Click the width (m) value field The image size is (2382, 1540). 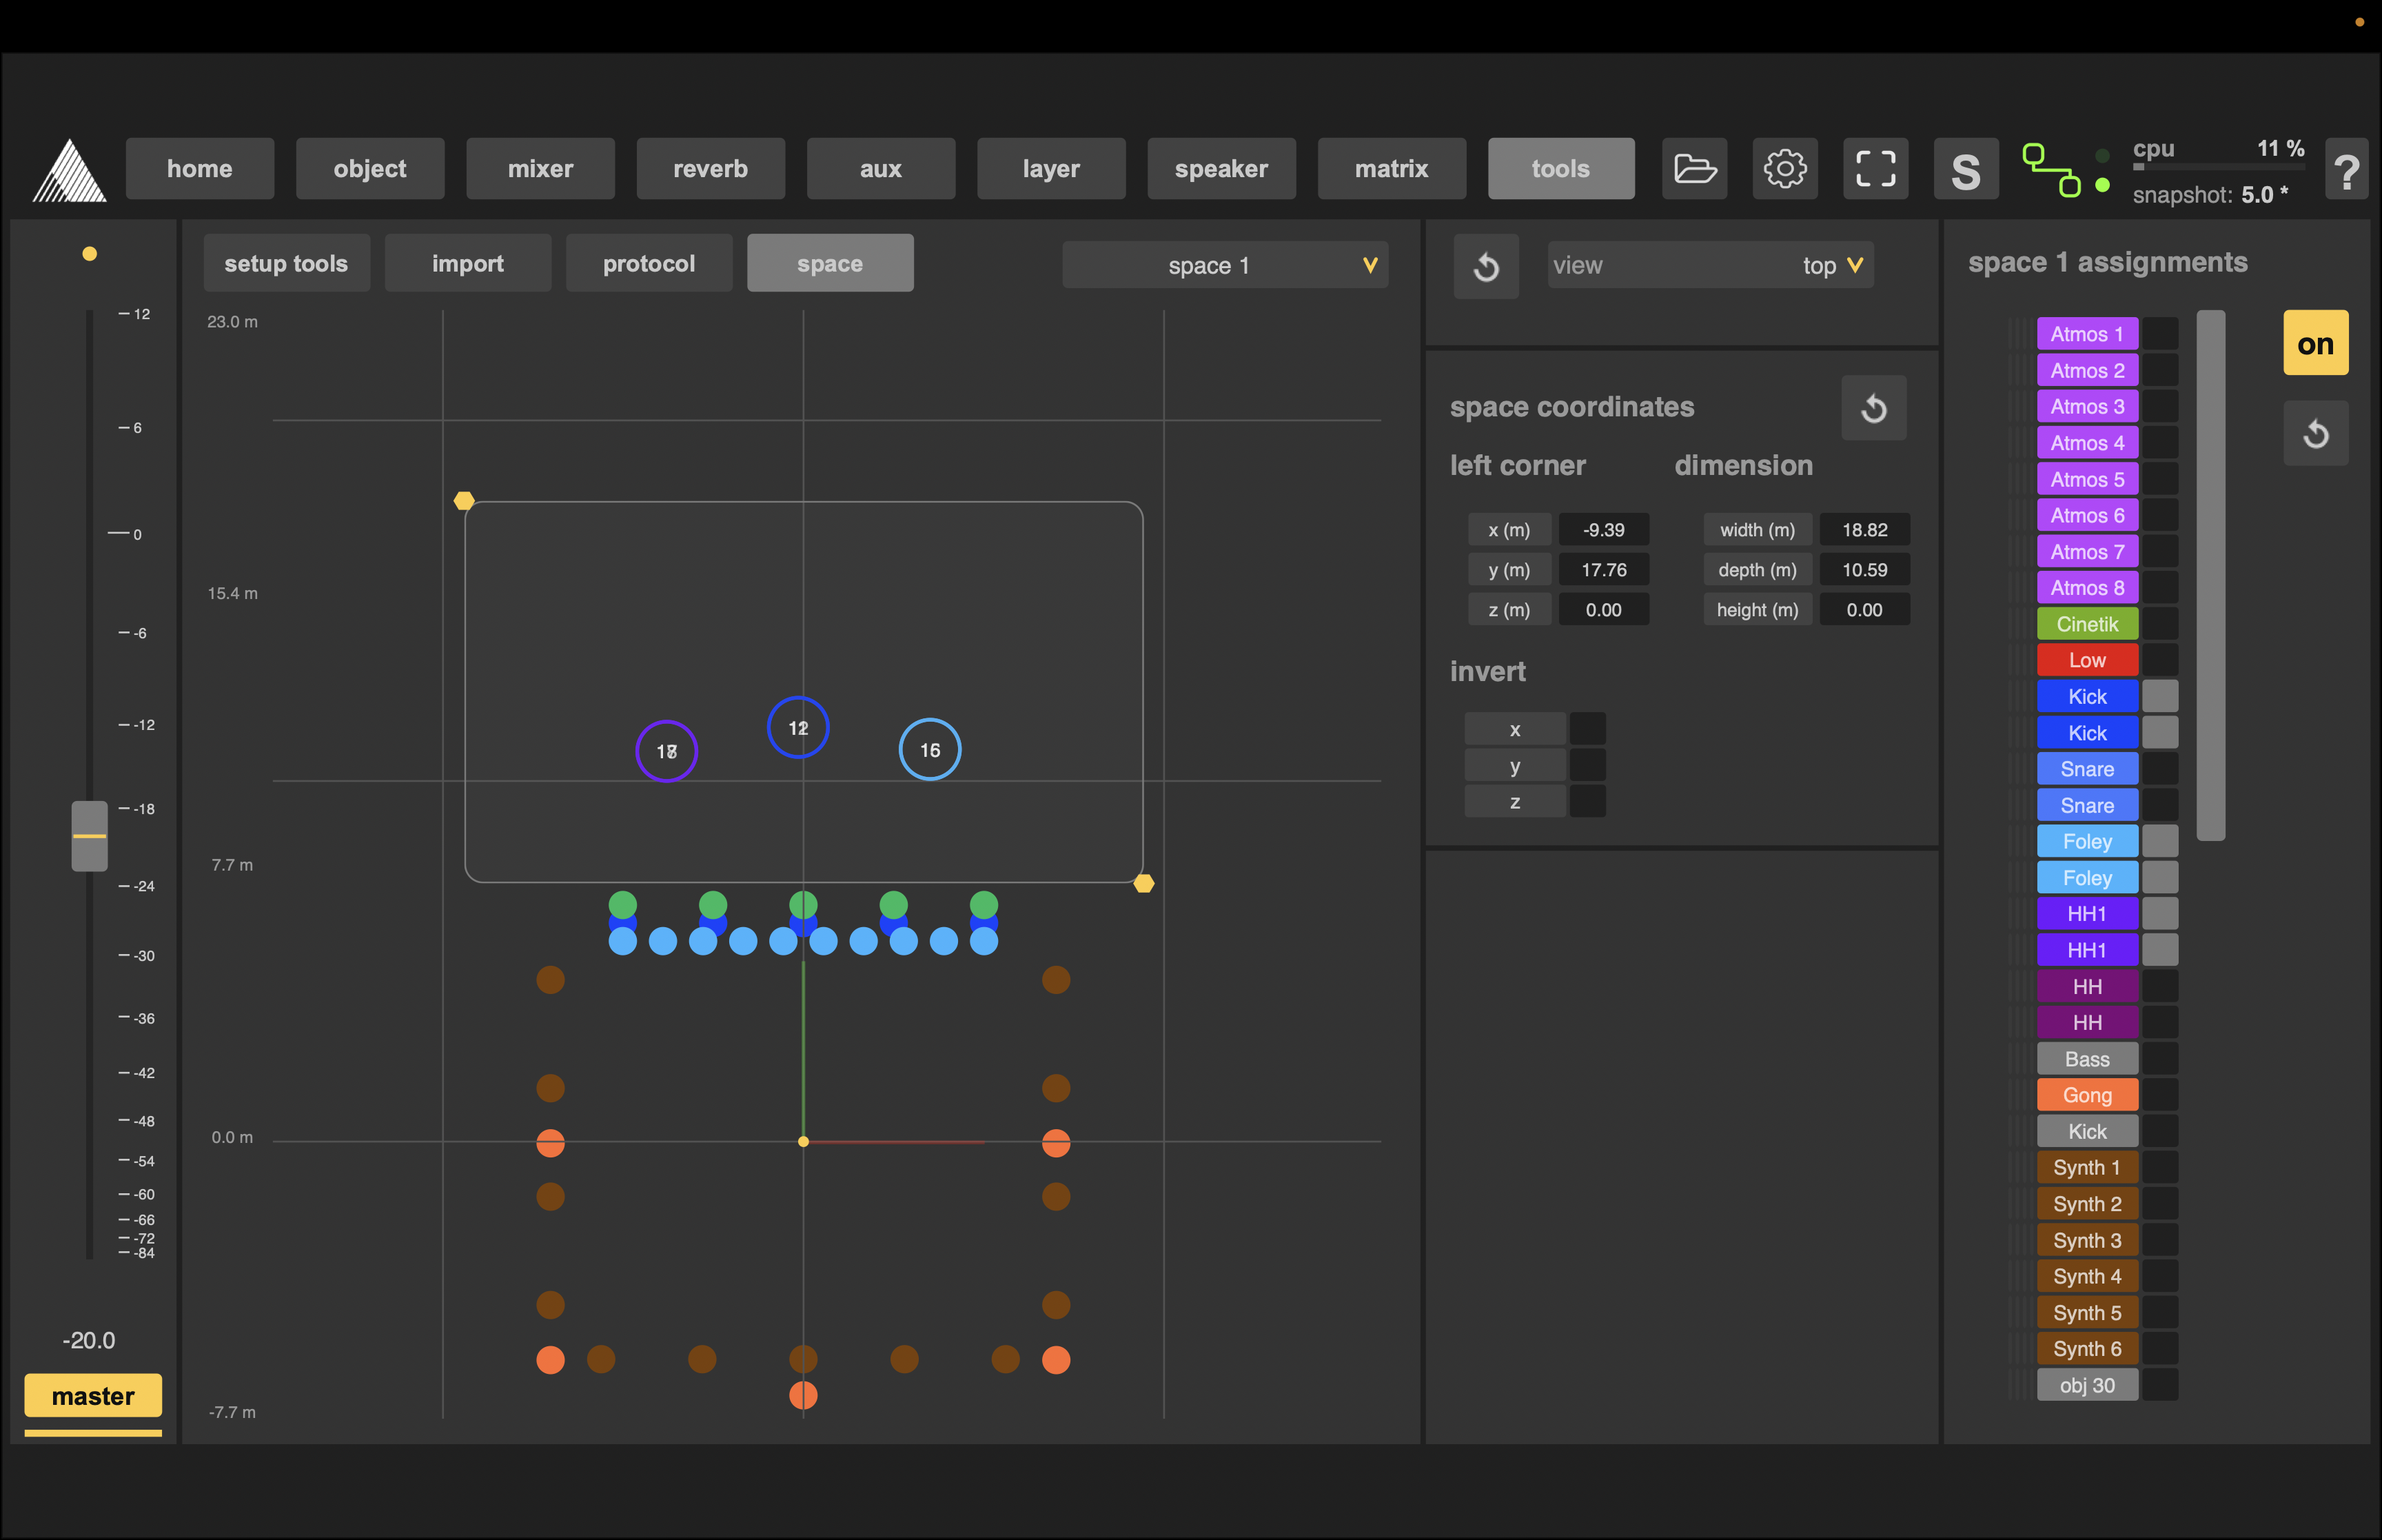click(x=1864, y=530)
